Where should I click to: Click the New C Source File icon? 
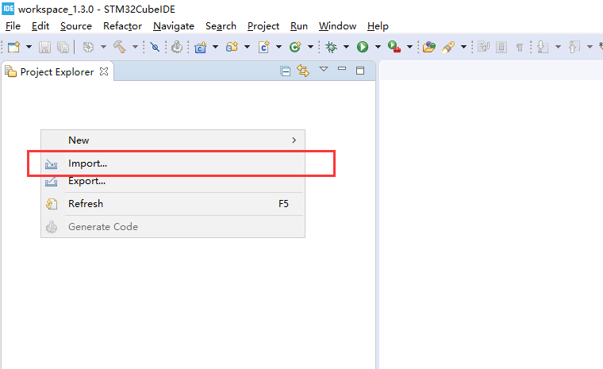coord(263,47)
